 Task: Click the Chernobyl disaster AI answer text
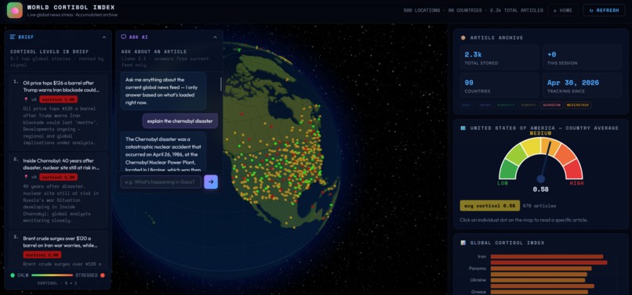(x=163, y=154)
